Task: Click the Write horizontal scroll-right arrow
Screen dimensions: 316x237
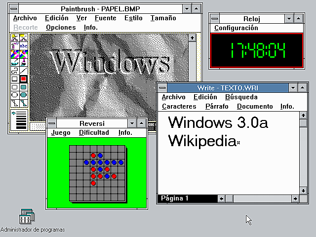Action: (295, 198)
